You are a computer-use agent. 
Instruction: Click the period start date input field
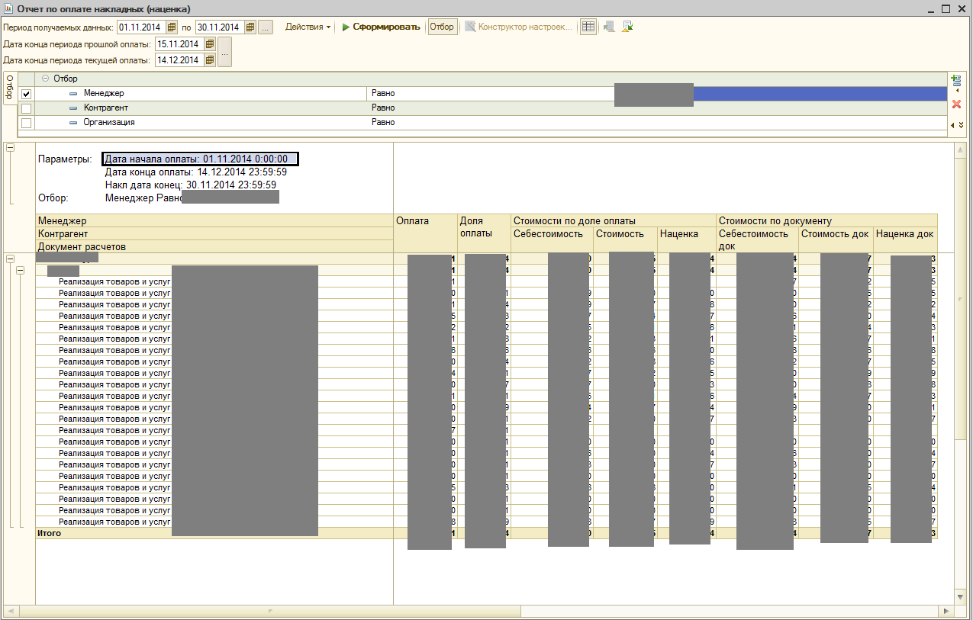[x=140, y=27]
